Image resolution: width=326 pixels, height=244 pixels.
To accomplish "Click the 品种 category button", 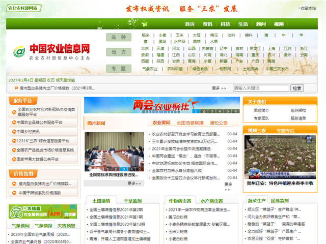I will point(119,37).
